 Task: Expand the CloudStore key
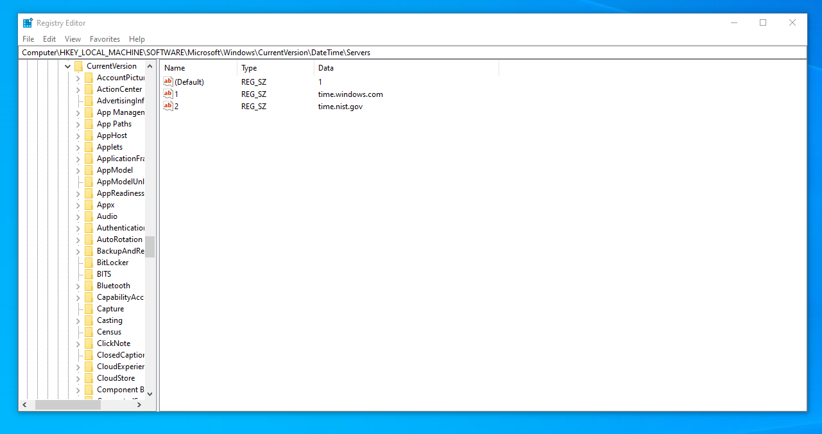tap(78, 378)
